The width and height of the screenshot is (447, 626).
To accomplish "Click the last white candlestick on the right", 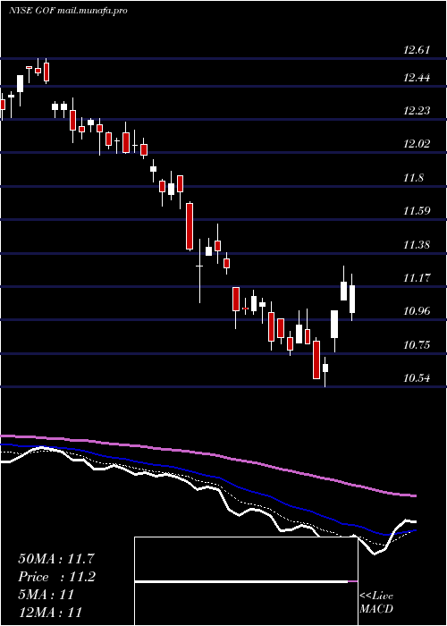I will pyautogui.click(x=352, y=299).
